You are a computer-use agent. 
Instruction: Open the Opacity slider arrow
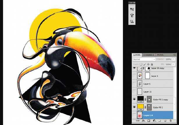pos(174,59)
